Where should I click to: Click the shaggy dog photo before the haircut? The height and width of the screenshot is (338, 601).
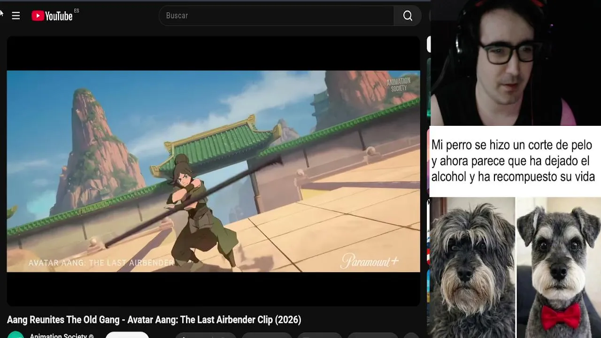coord(472,268)
